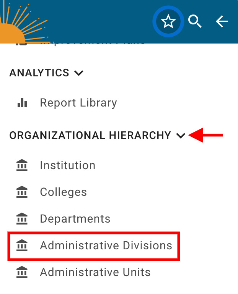The image size is (238, 294).
Task: Select Administrative Divisions in the sidebar
Action: [106, 245]
